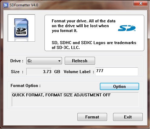Viewport: 150px width, 129px height.
Task: Open the Option button for format settings
Action: [119, 86]
